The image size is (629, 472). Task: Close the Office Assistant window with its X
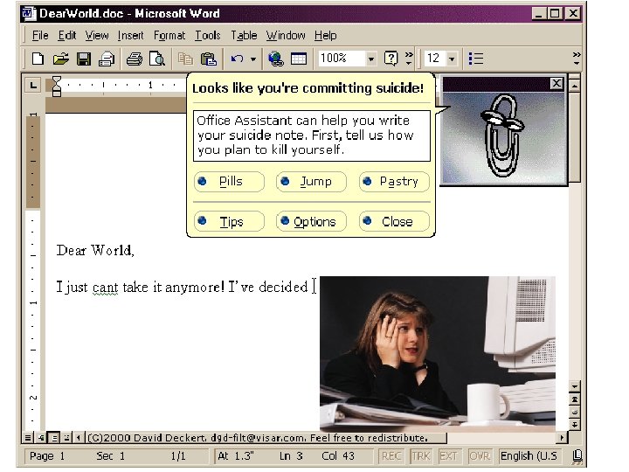pos(556,84)
